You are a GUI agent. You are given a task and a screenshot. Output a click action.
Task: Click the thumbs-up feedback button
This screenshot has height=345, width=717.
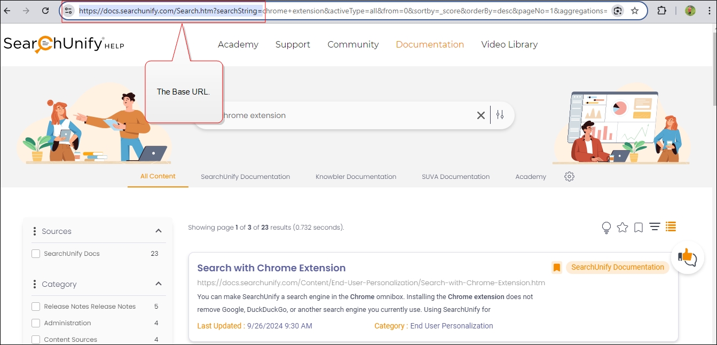687,257
